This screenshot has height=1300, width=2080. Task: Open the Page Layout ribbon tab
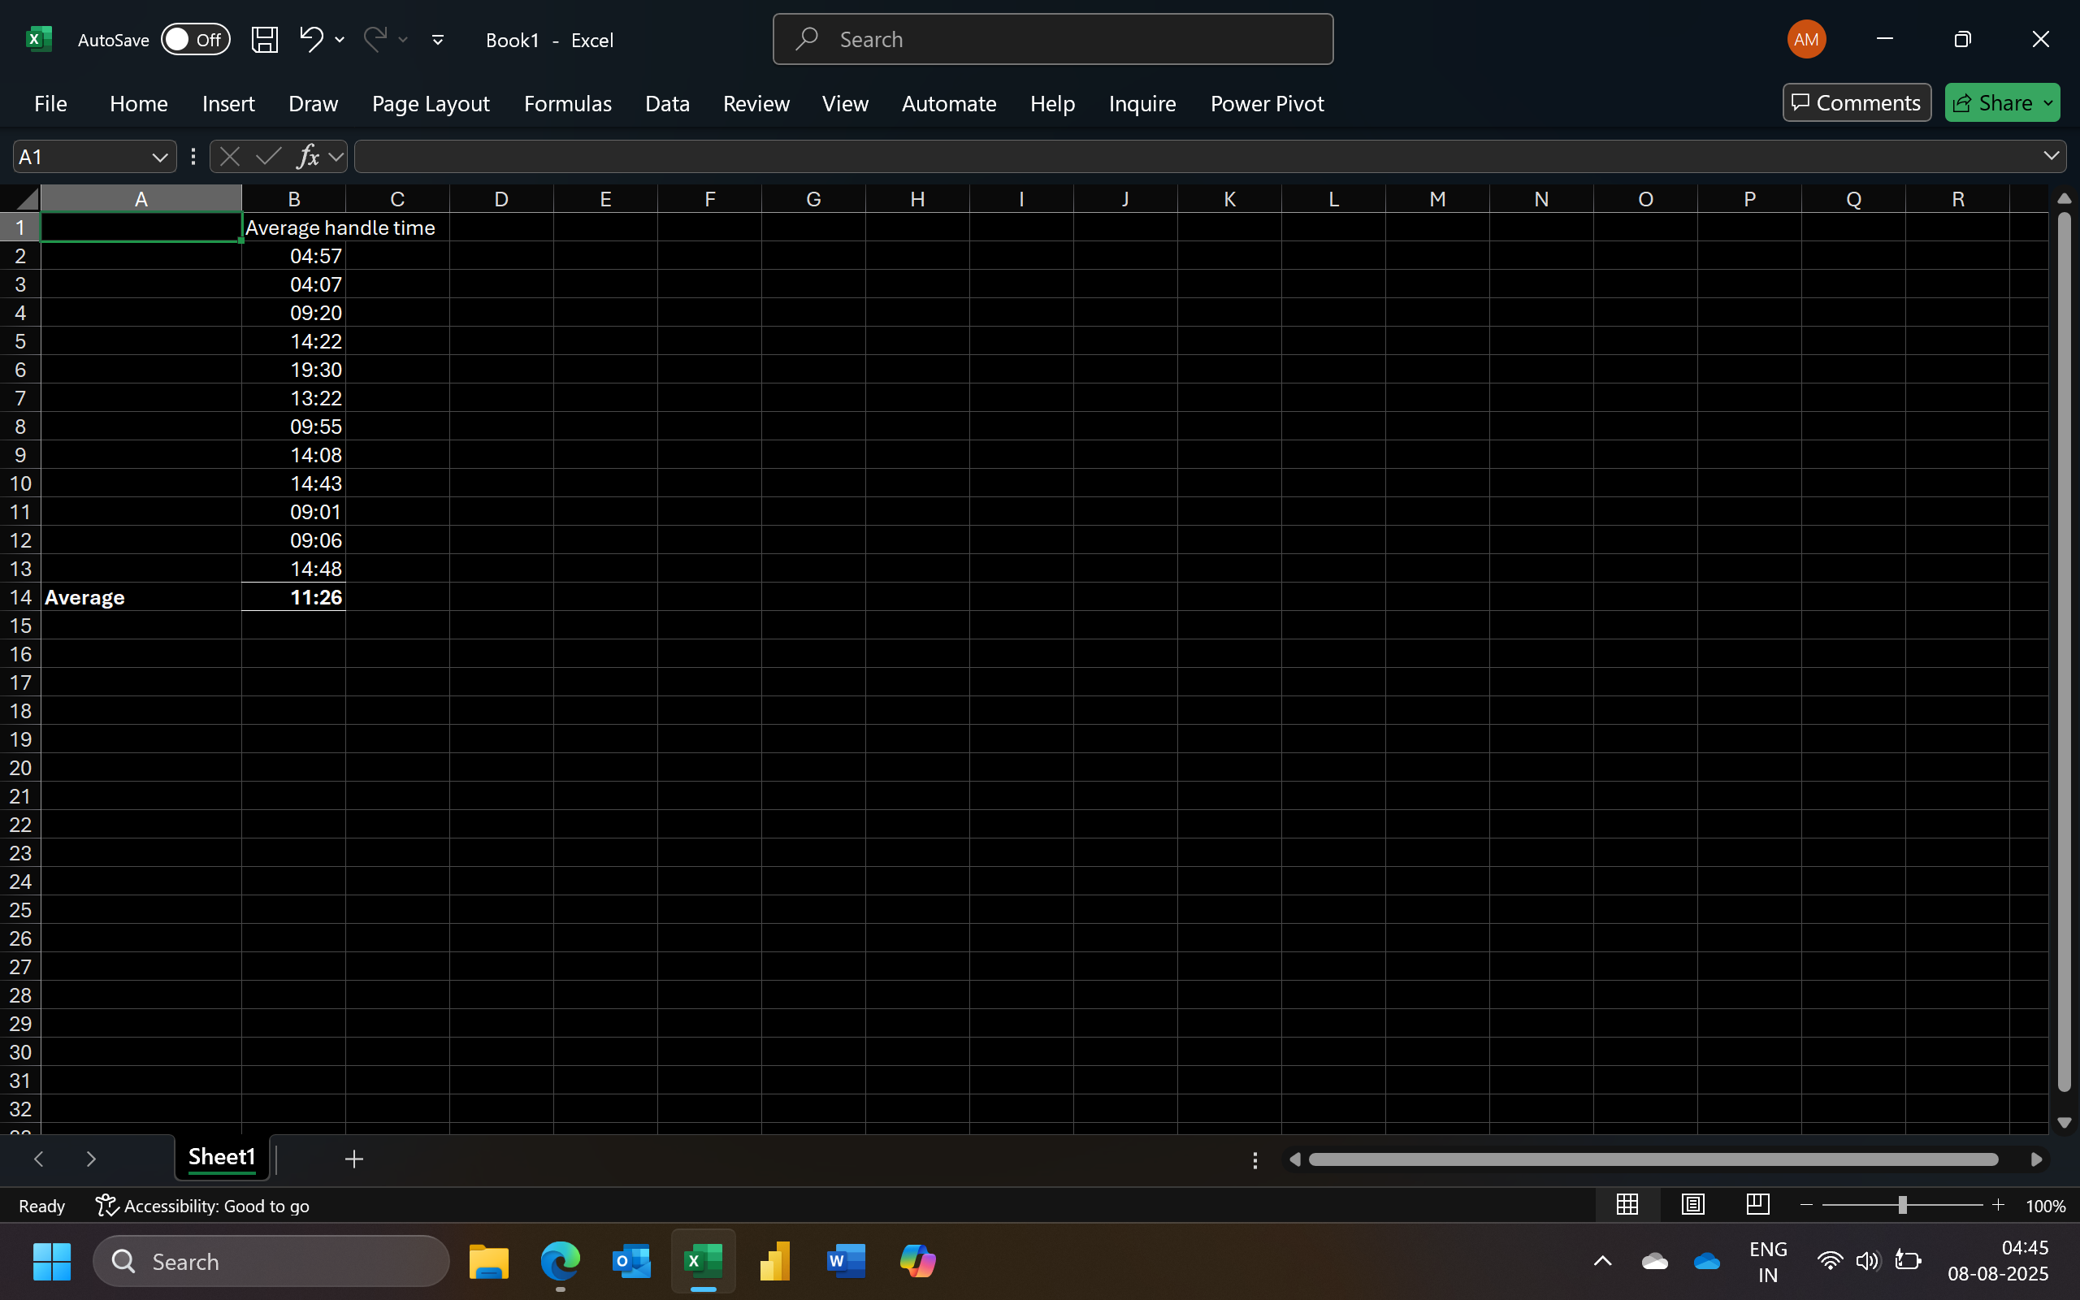[431, 103]
